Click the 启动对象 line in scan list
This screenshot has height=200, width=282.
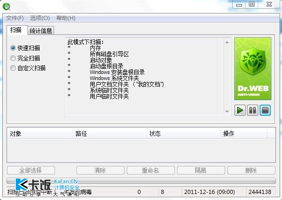pyautogui.click(x=101, y=60)
